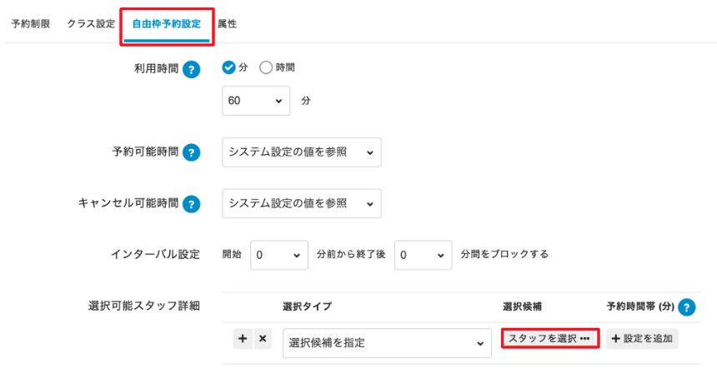Screen dimensions: 717x373
Task: Click the スタッフを選択 button
Action: coord(549,338)
